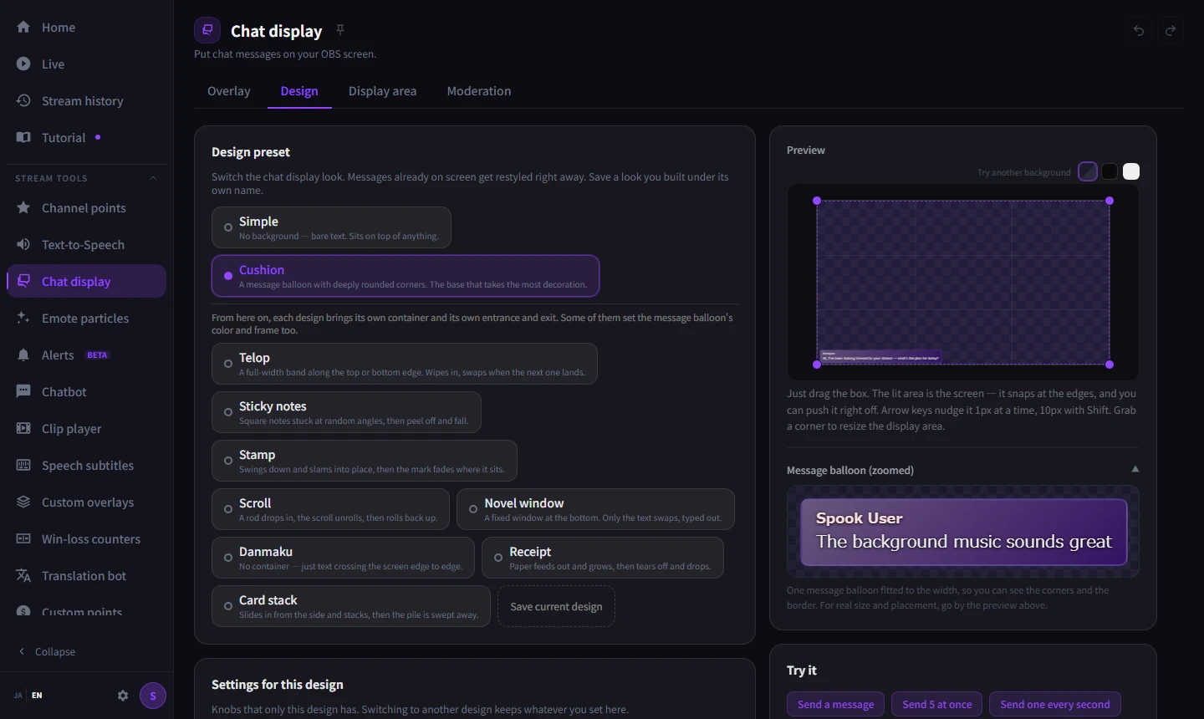Click the Send 5 at once button
This screenshot has height=719, width=1204.
(937, 704)
